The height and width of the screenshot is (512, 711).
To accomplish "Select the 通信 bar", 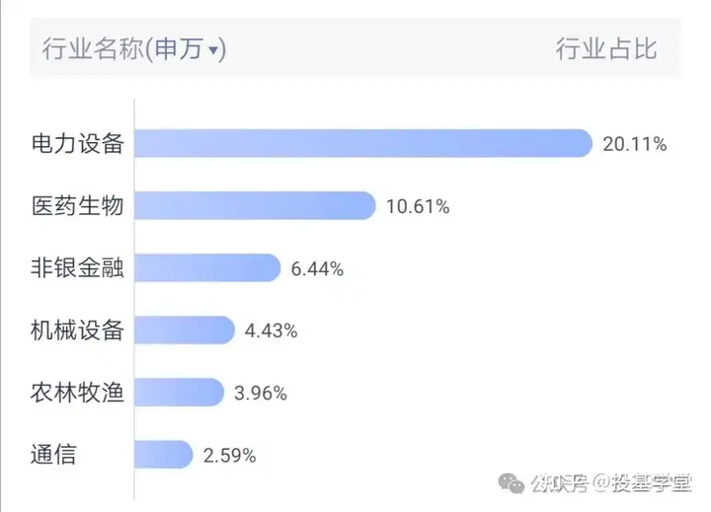I will click(164, 454).
